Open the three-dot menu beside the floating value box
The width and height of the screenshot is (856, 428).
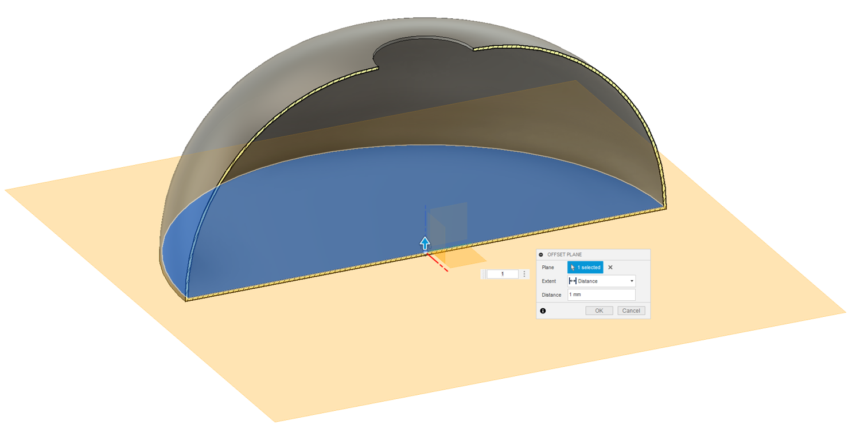(x=524, y=274)
